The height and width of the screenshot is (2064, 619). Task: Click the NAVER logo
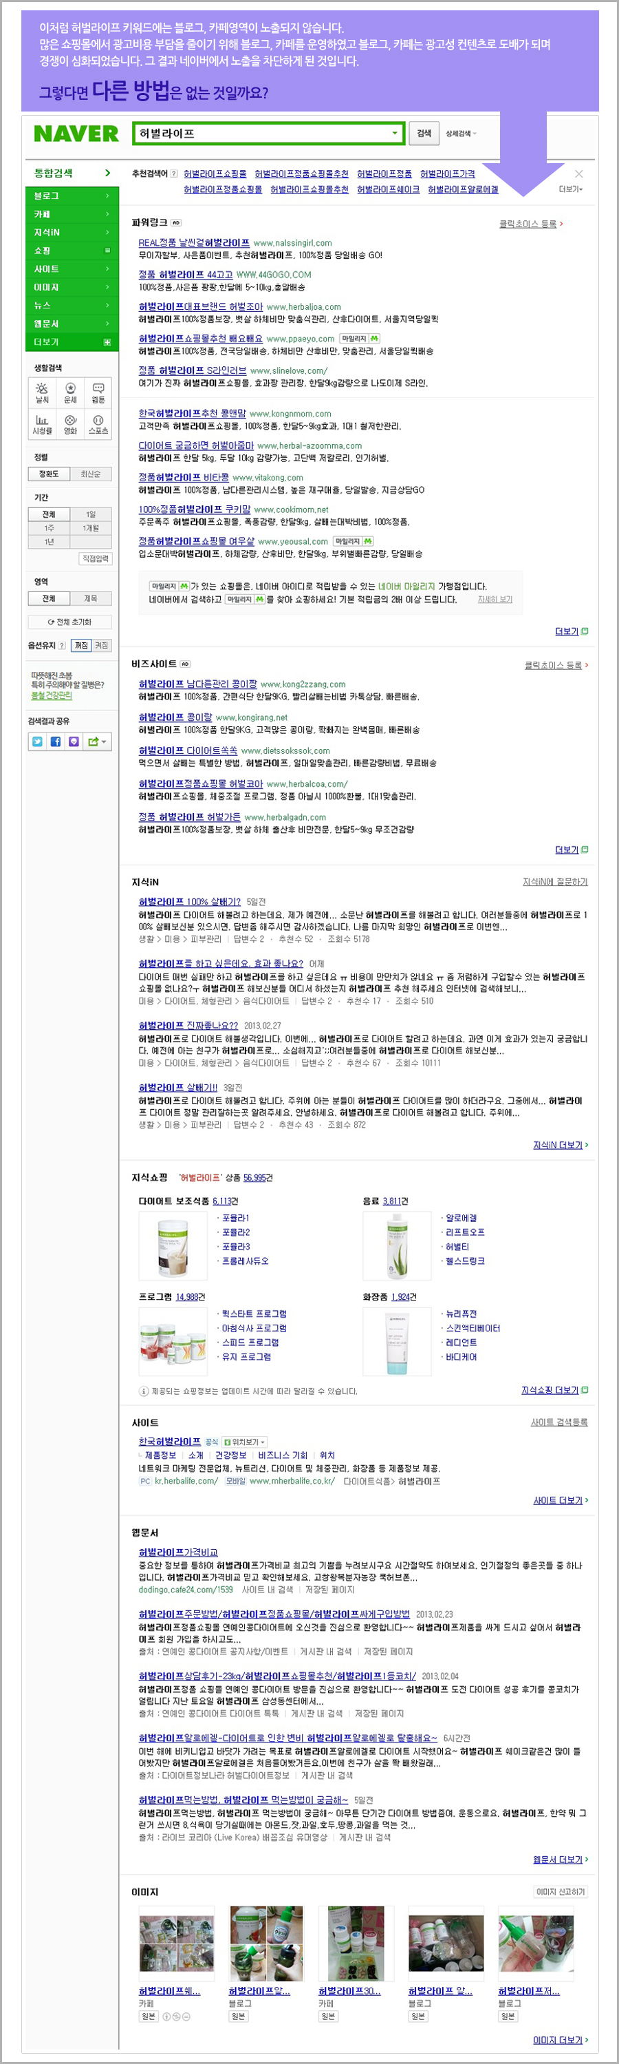[x=76, y=134]
